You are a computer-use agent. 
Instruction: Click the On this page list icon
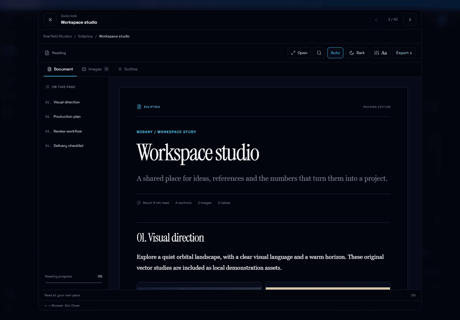(x=47, y=87)
